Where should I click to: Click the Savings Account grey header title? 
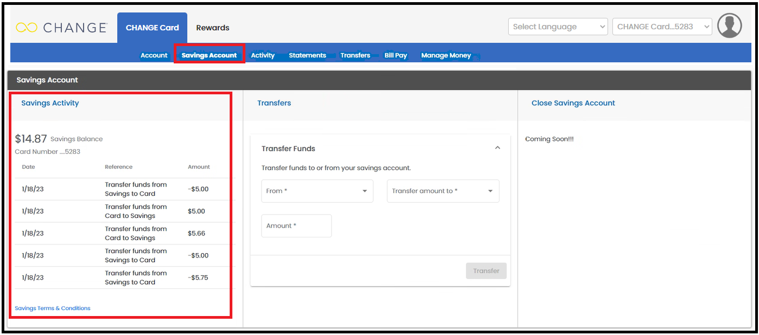pos(47,80)
